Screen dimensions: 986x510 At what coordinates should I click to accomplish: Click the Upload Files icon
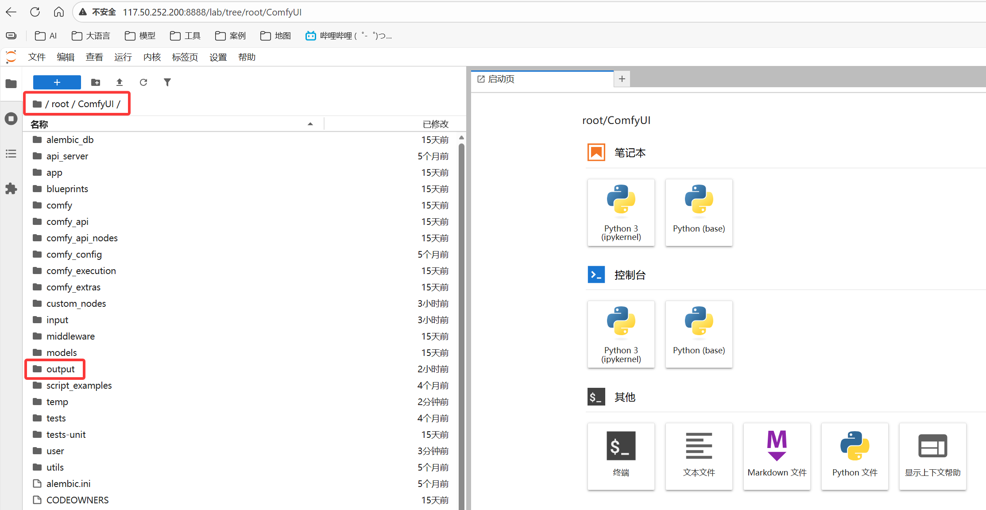[x=120, y=82]
